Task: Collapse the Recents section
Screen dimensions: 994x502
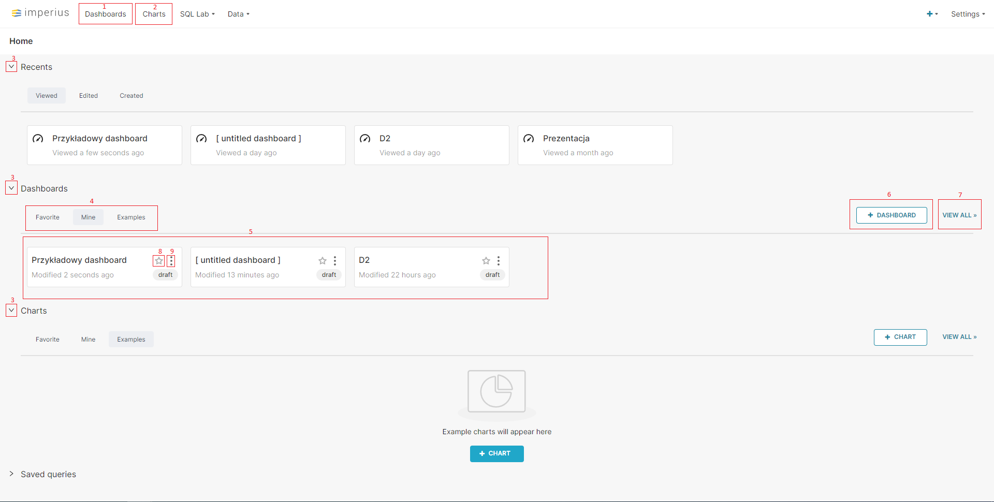Action: [x=11, y=67]
